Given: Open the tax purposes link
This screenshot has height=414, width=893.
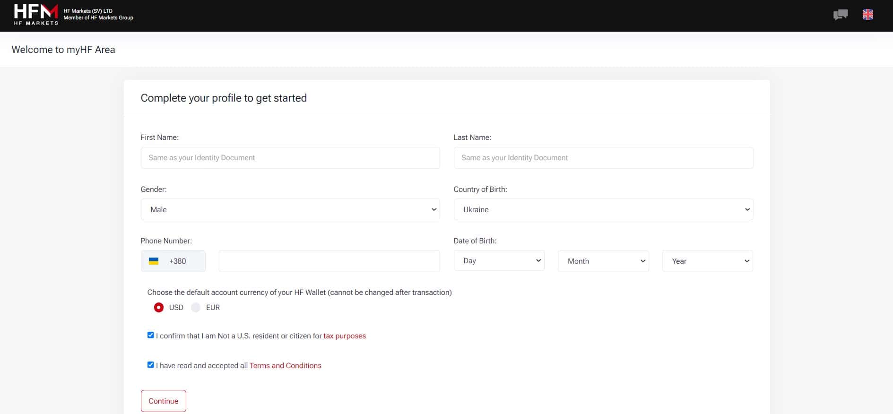Looking at the screenshot, I should 345,336.
